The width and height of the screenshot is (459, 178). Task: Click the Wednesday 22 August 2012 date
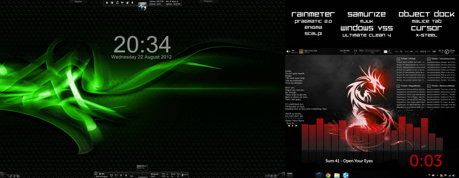(141, 57)
